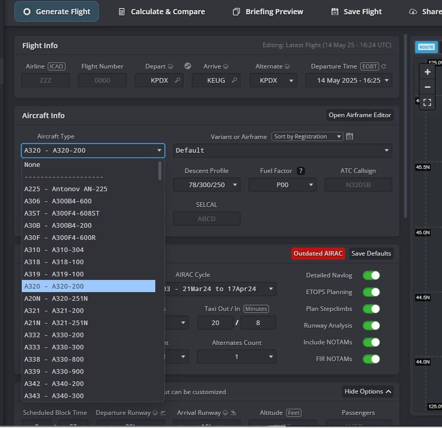Screen dimensions: 442x428
Task: Open the Sort by Registration dropdown
Action: click(307, 136)
